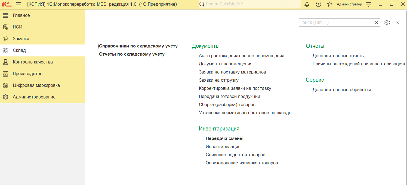This screenshot has height=185, width=407.
Task: Open service settings menu next to Администратор
Action: click(x=369, y=4)
